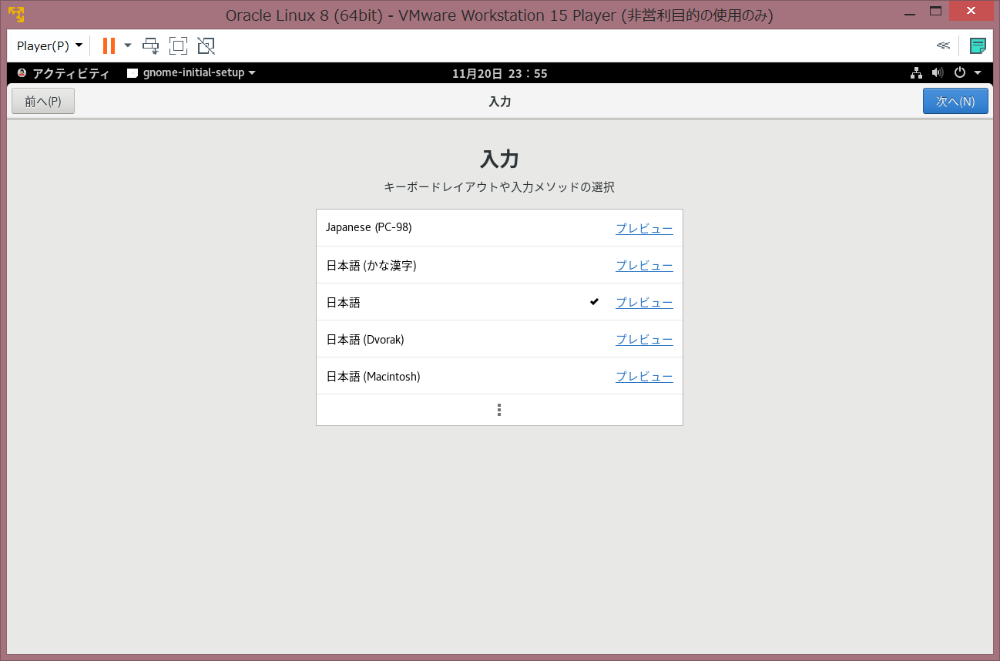Viewport: 1000px width, 661px height.
Task: Click the collapse toolbar chevrons icon
Action: (x=943, y=45)
